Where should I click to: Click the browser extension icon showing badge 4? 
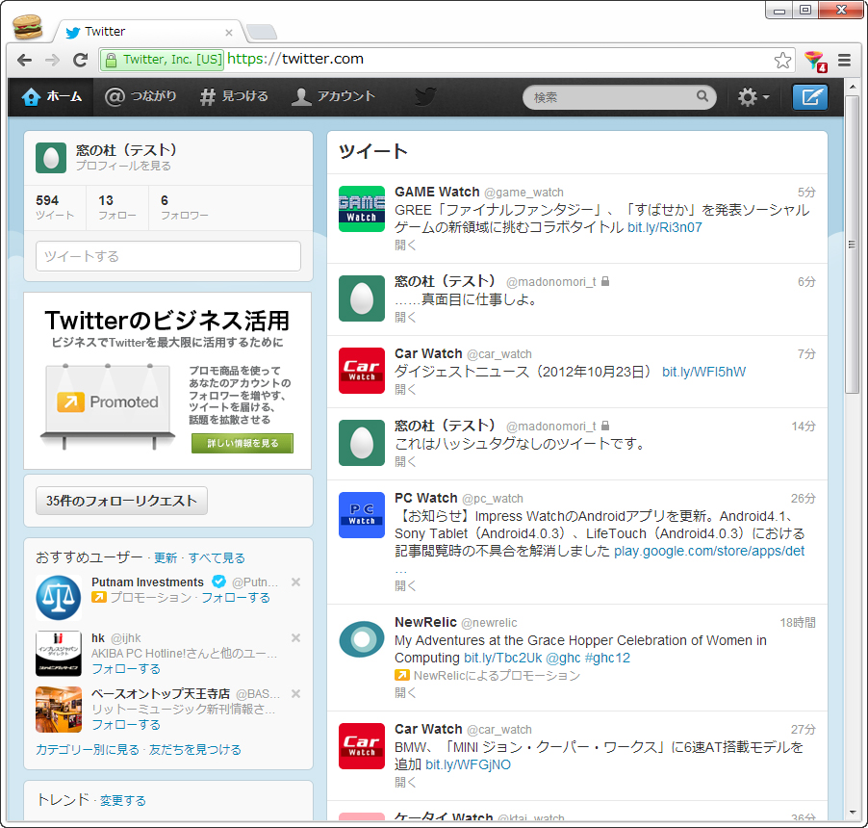pyautogui.click(x=813, y=59)
